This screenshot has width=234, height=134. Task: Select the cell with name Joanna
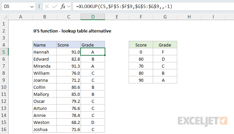point(44,80)
